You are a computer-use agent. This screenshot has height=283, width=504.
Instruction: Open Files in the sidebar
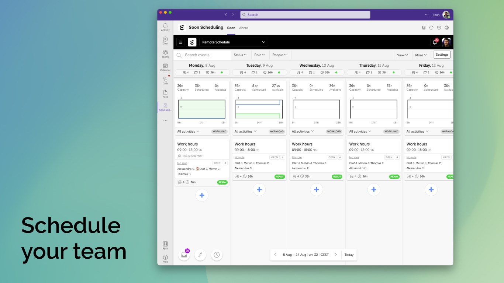165,94
